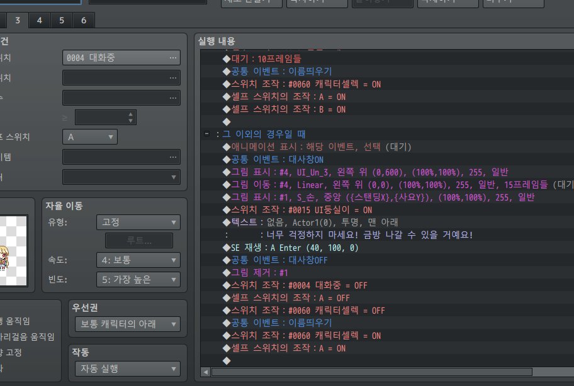Open the 우선권 dropdown showing 보통 캐릭터의 아래

pyautogui.click(x=127, y=323)
